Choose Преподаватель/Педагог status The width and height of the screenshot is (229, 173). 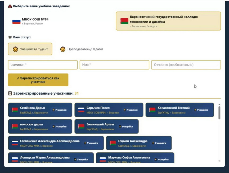click(82, 49)
